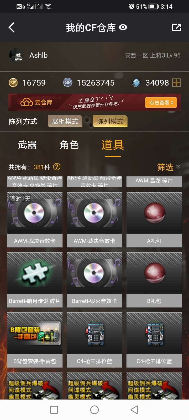This screenshot has height=420, width=189.
Task: Open the 云仓库 cloud warehouse banner
Action: tap(94, 102)
